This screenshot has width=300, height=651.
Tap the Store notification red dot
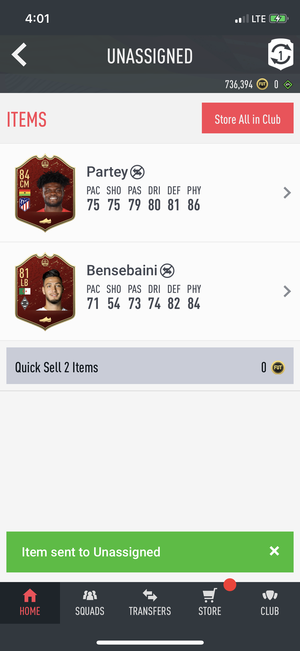230,584
